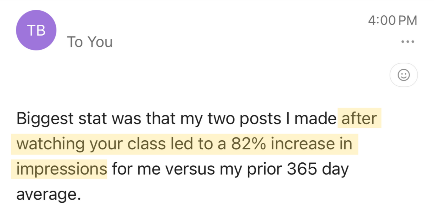Click 'I made' before the highlight
This screenshot has width=435, height=220.
click(x=311, y=118)
